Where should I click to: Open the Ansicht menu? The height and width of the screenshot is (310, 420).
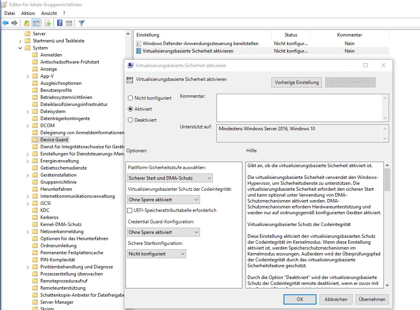click(49, 13)
